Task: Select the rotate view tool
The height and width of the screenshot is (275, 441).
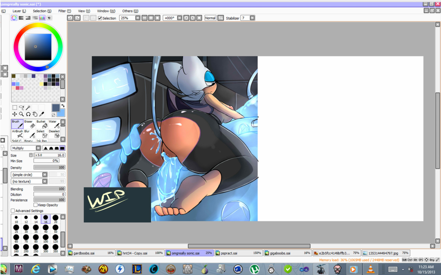Action: [x=28, y=114]
